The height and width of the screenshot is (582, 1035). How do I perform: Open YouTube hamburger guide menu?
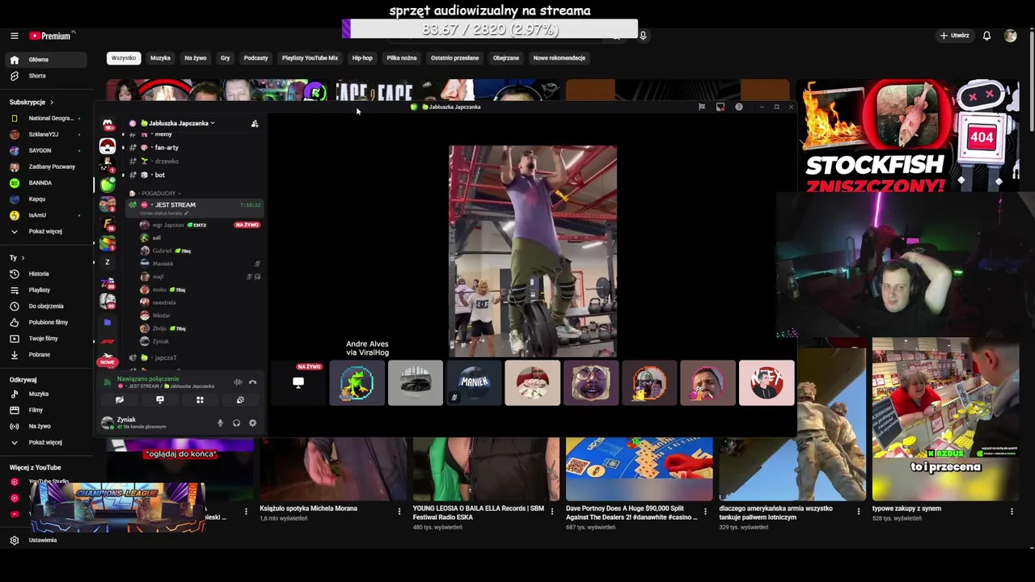[14, 36]
